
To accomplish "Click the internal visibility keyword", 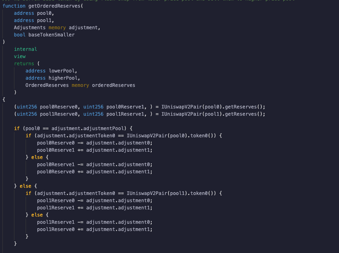I will pos(25,49).
